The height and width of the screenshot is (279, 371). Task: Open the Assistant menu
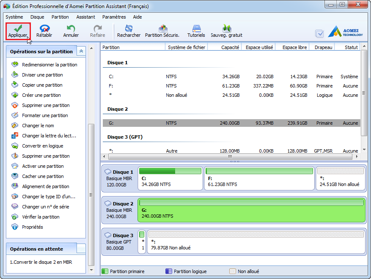(85, 17)
